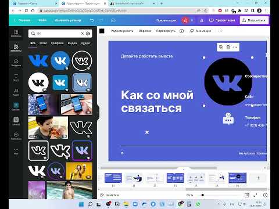Viewport: 279px width, 209px height.
Task: Click the zoom slider handle
Action: 203,195
